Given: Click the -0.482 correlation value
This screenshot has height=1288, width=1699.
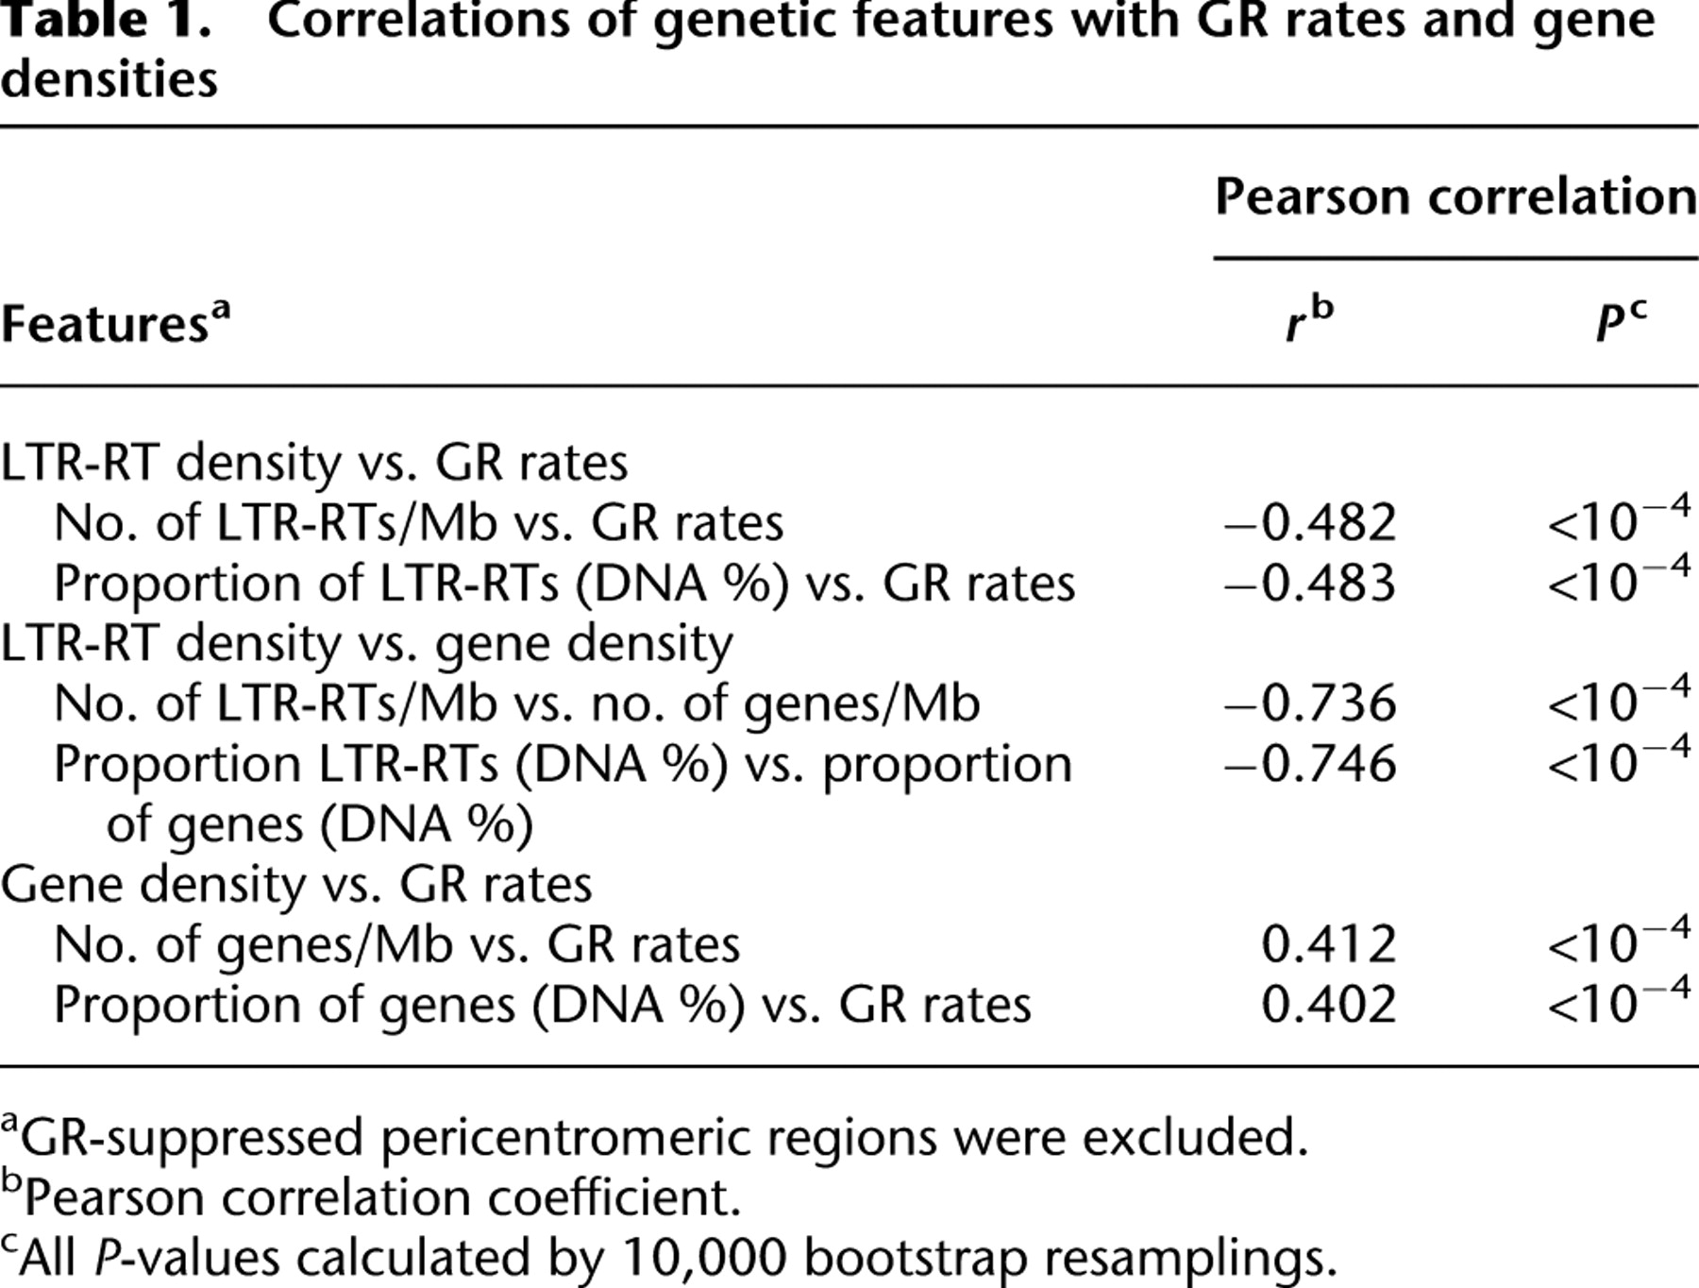Looking at the screenshot, I should point(1310,523).
